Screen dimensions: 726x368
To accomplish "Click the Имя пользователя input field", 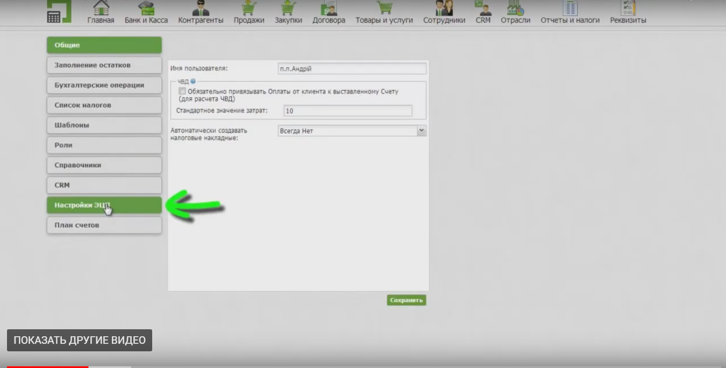I will click(x=352, y=69).
